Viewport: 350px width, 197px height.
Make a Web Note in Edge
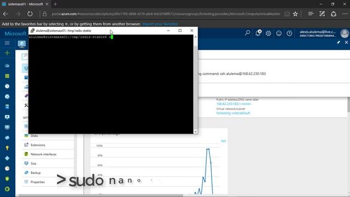coord(322,14)
